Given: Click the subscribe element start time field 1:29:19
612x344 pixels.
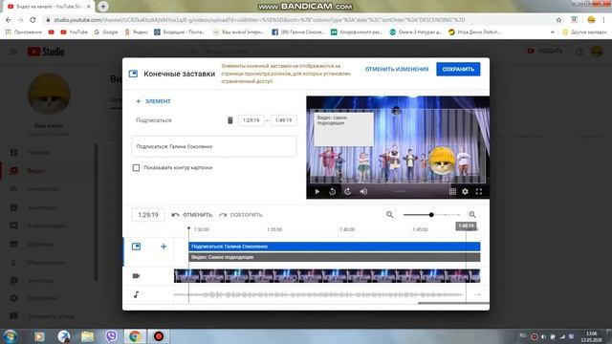Looking at the screenshot, I should [x=251, y=120].
